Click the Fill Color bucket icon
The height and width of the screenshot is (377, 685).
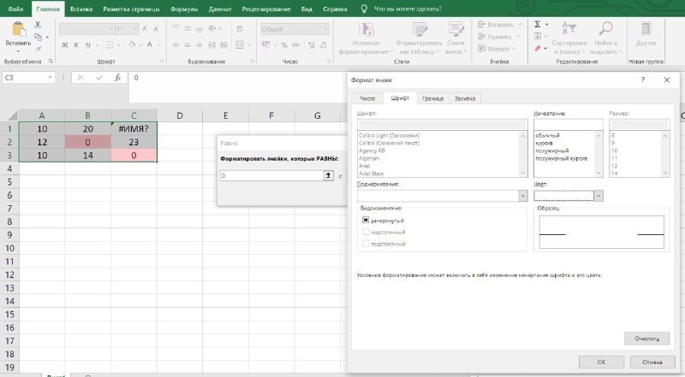[x=132, y=44]
